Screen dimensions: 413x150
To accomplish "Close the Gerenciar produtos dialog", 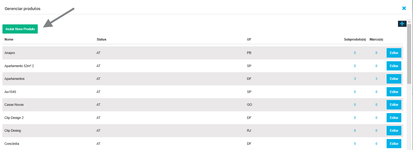I will pos(404,8).
